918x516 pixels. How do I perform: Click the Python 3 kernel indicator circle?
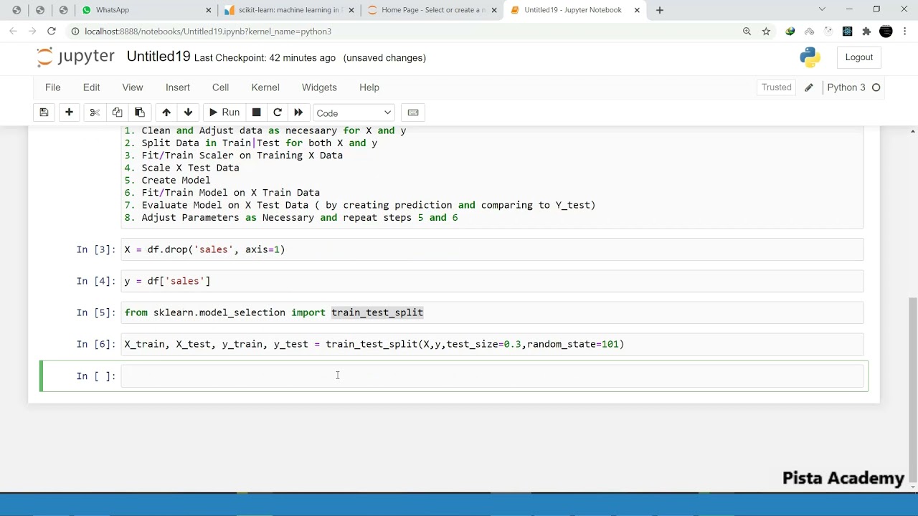click(x=876, y=87)
